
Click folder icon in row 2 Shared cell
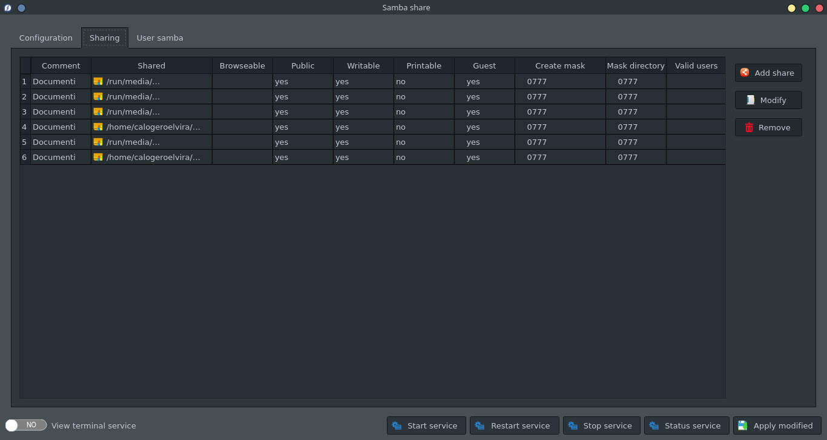pyautogui.click(x=98, y=96)
